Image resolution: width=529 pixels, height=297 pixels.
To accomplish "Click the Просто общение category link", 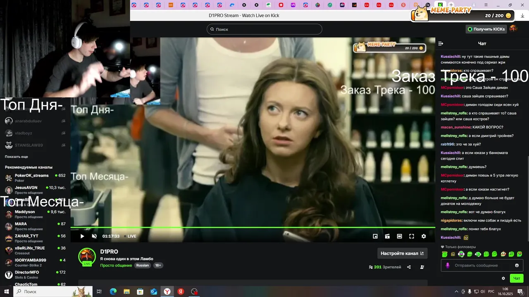I will click(x=116, y=265).
